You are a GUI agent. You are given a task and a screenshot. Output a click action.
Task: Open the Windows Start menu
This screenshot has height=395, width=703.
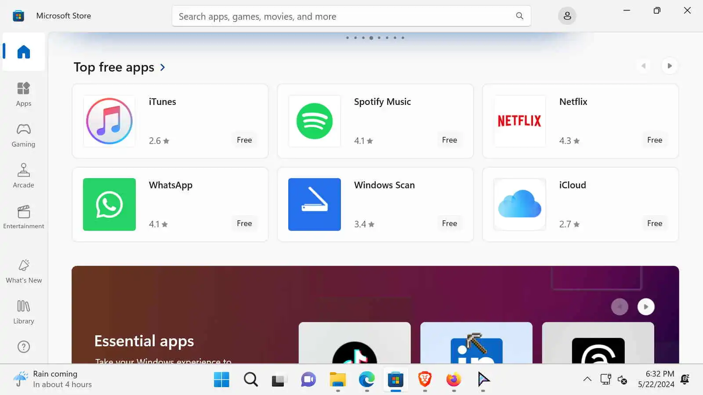pos(221,380)
